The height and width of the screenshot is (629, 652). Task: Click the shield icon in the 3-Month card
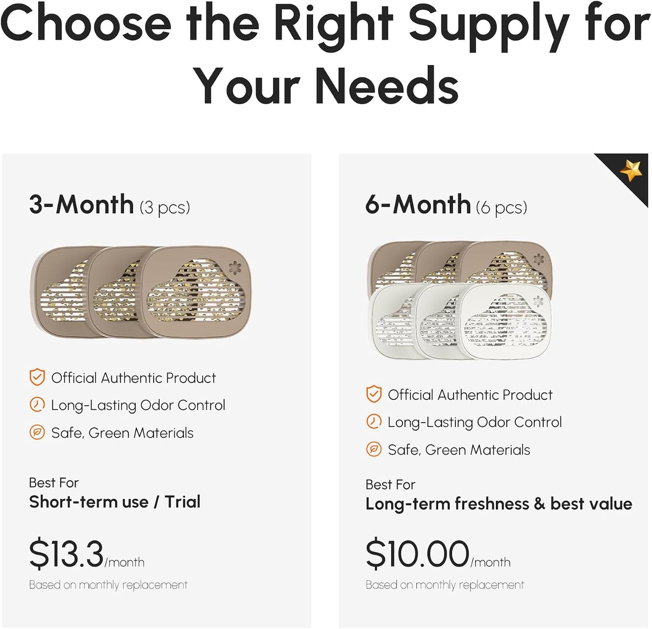[x=37, y=377]
